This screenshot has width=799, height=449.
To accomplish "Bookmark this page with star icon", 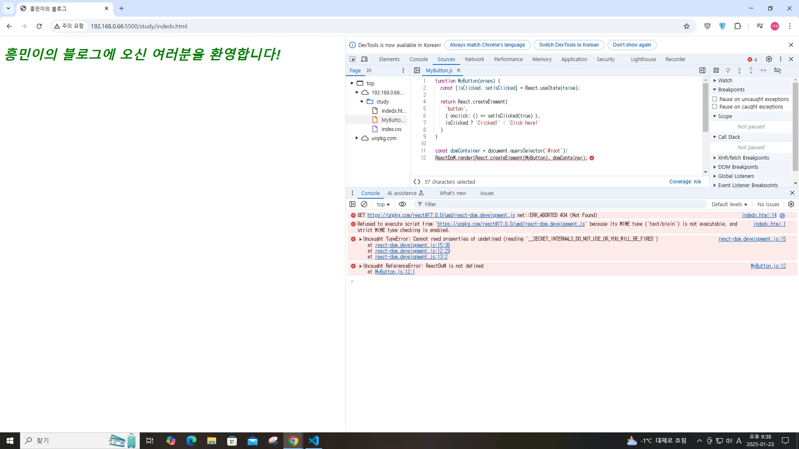I will pos(687,26).
